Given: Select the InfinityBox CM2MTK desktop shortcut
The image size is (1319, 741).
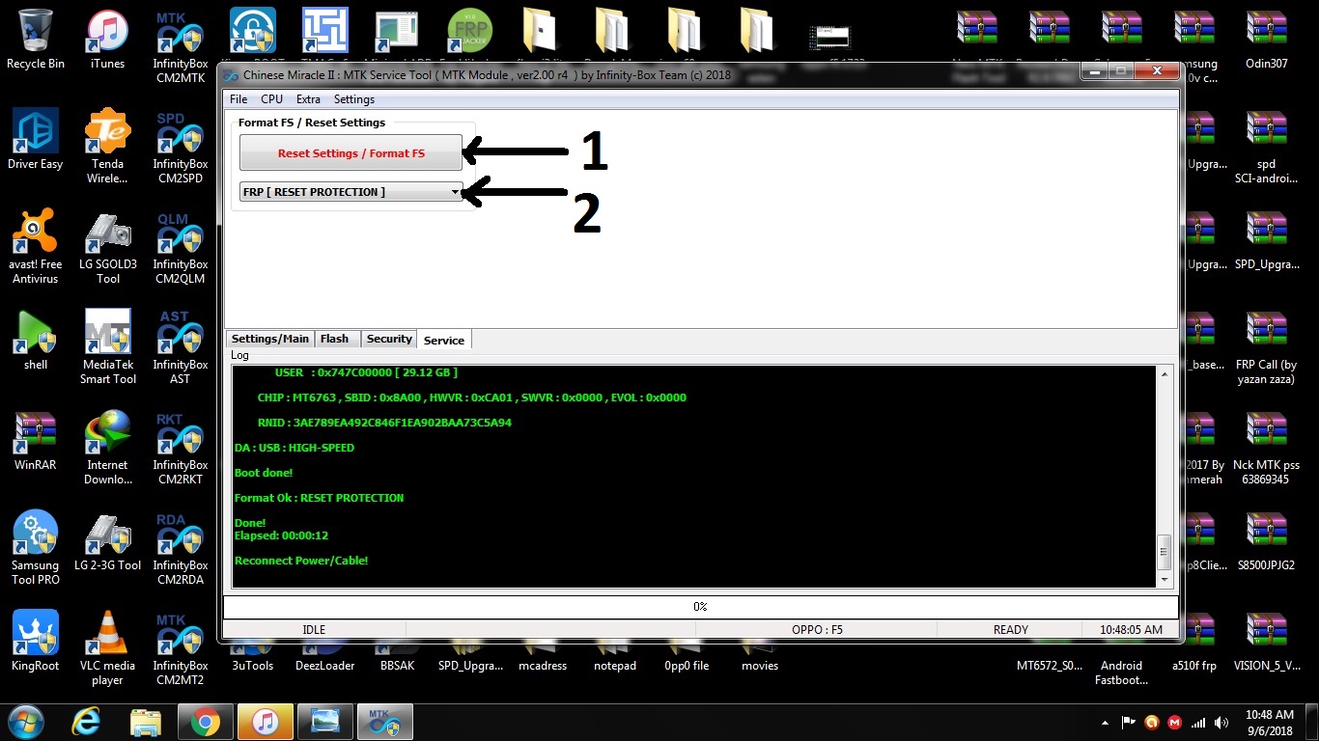Looking at the screenshot, I should pos(180,47).
